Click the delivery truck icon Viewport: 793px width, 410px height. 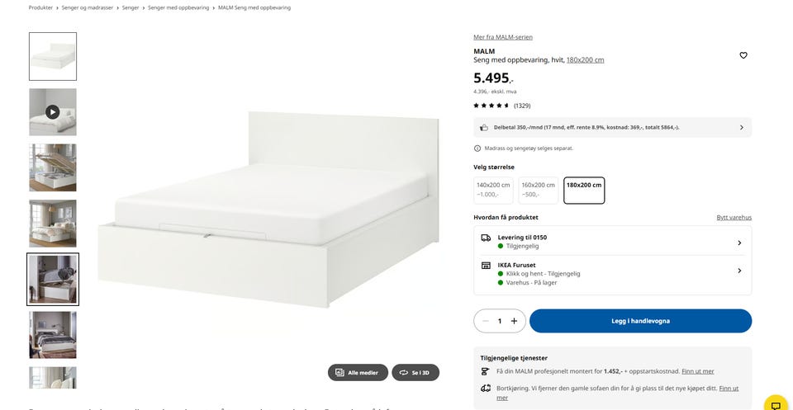point(486,238)
